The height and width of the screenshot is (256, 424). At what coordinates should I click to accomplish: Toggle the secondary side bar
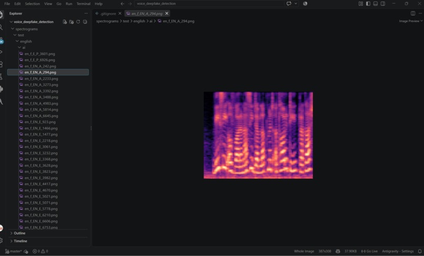[x=383, y=4]
